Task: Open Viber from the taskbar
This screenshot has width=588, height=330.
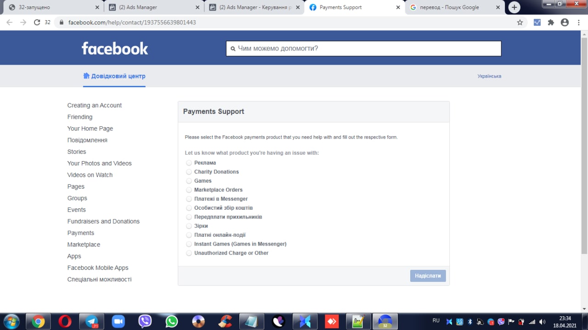Action: coord(145,321)
